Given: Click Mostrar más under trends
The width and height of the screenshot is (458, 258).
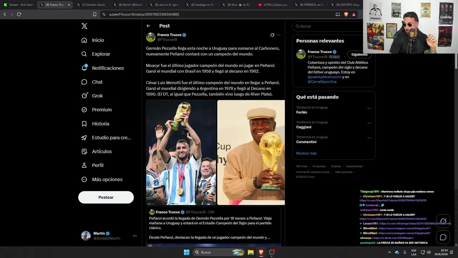Looking at the screenshot, I should [306, 153].
